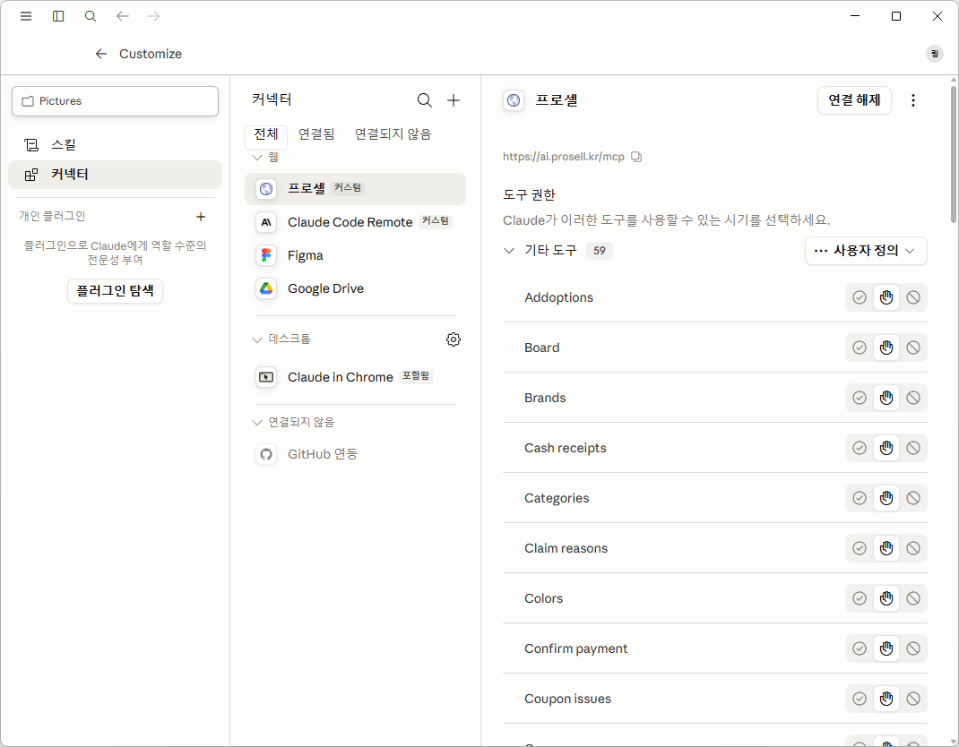The height and width of the screenshot is (747, 959).
Task: Click the Claude Code Remote icon
Action: [266, 222]
